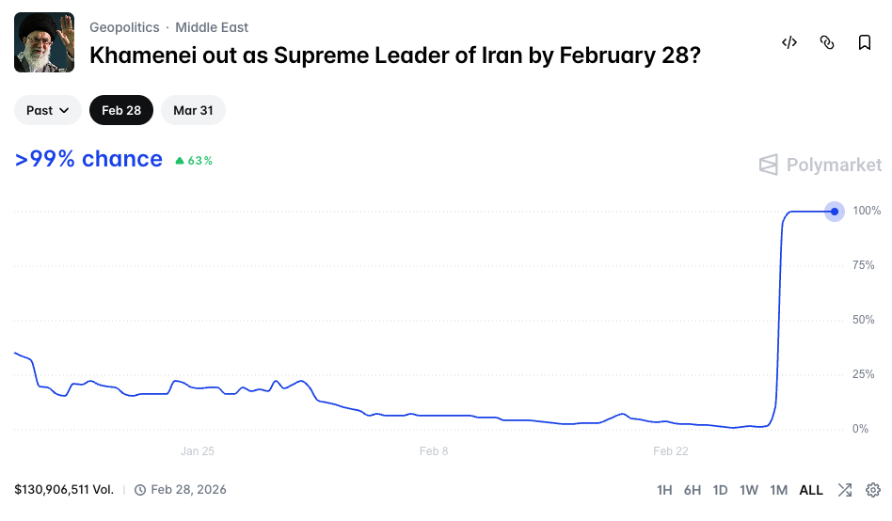Image resolution: width=892 pixels, height=521 pixels.
Task: Select the Feb 28 date tab
Action: coord(121,110)
